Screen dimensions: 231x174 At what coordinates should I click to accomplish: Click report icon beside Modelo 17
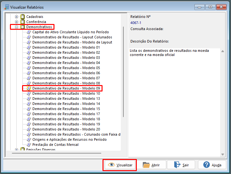tap(29, 114)
